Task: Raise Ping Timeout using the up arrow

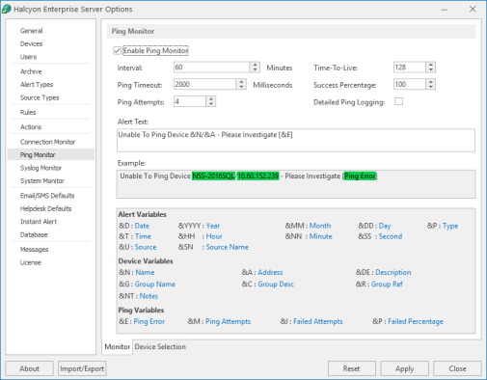Action: (241, 82)
